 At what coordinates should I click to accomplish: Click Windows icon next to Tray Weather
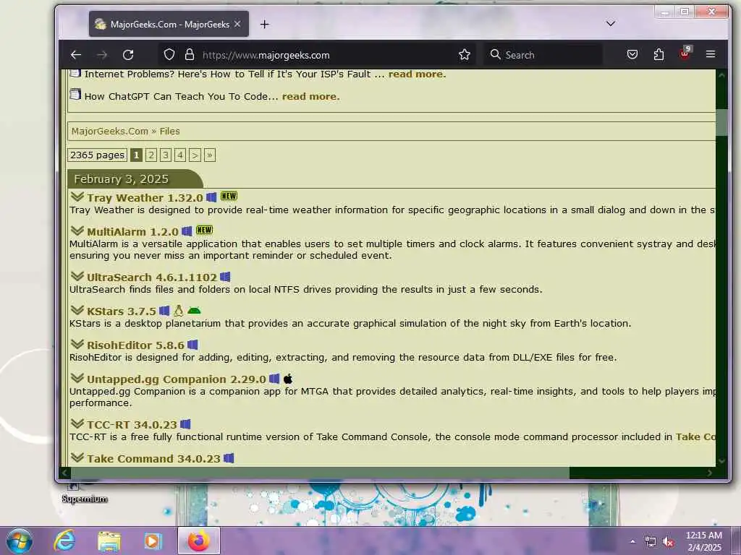click(211, 197)
